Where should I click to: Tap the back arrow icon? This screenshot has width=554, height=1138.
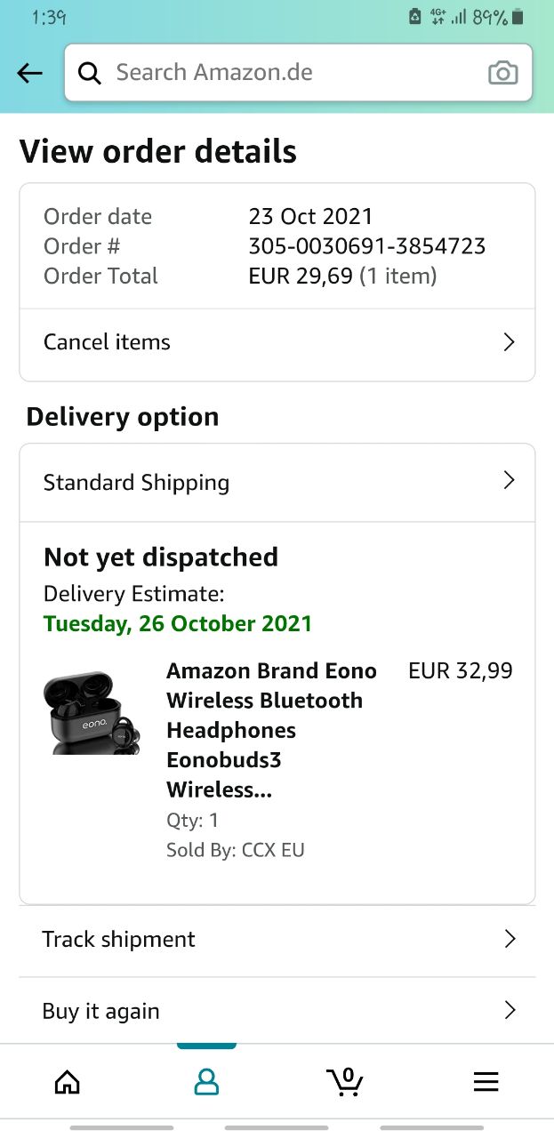pyautogui.click(x=30, y=73)
